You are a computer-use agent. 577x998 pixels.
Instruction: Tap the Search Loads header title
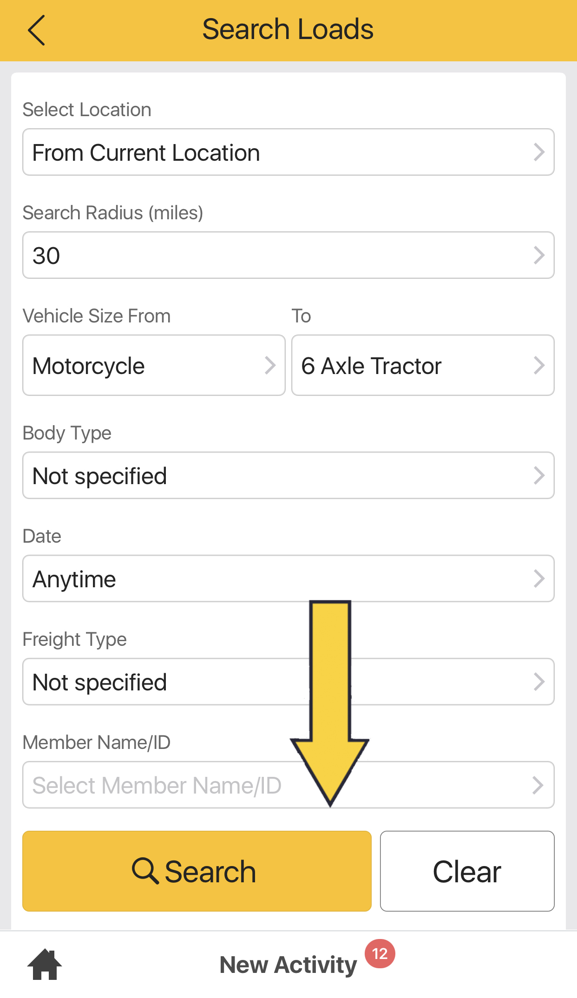point(288,29)
